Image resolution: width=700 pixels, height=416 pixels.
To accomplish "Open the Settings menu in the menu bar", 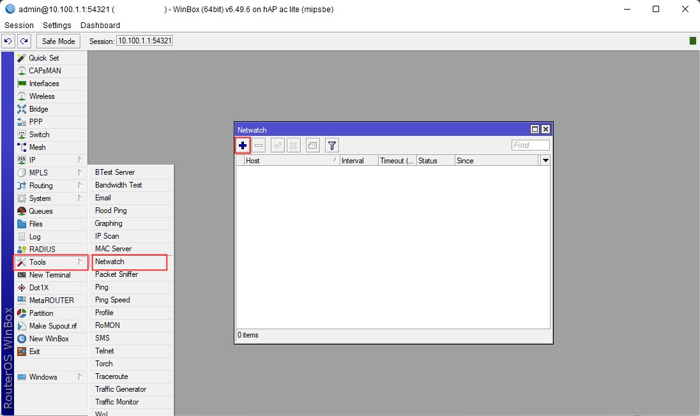I will click(57, 26).
